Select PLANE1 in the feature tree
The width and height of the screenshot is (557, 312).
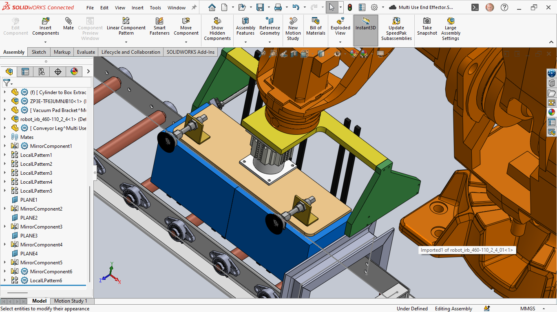(29, 200)
